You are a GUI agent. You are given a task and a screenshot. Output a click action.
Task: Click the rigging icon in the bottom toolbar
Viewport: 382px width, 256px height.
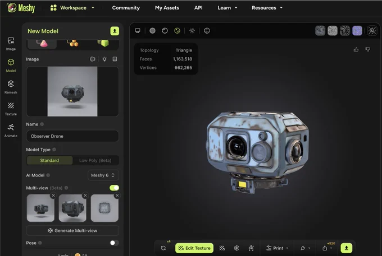click(251, 248)
